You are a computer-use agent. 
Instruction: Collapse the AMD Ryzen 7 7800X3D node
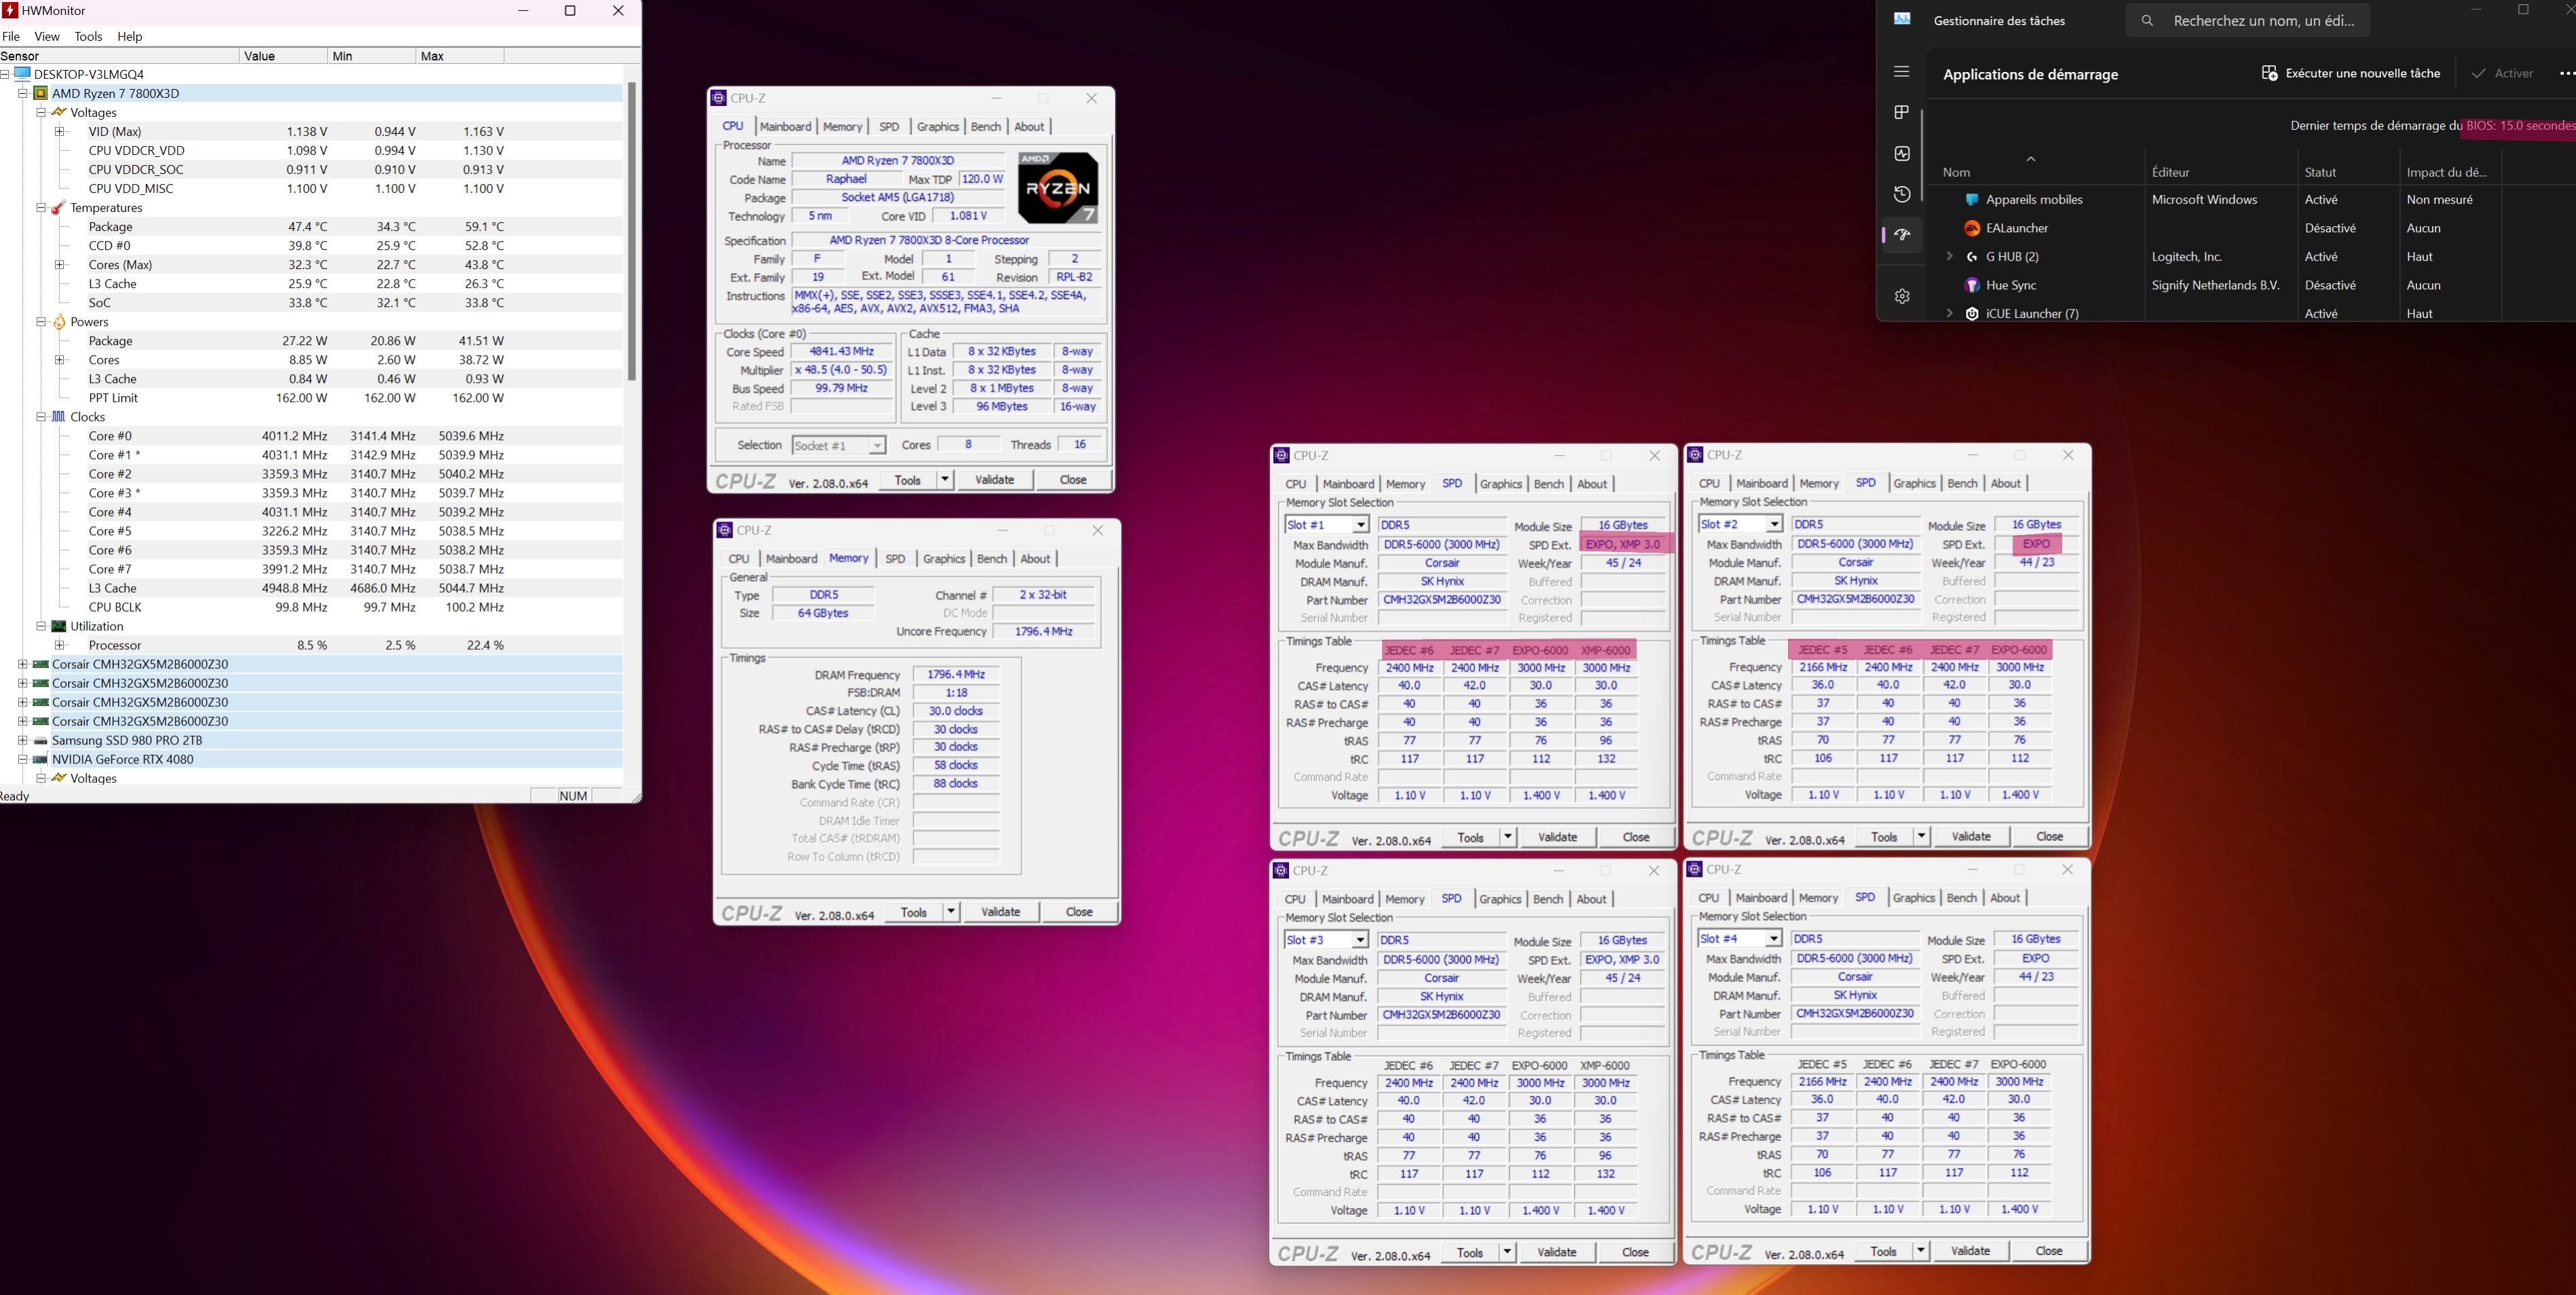(23, 93)
